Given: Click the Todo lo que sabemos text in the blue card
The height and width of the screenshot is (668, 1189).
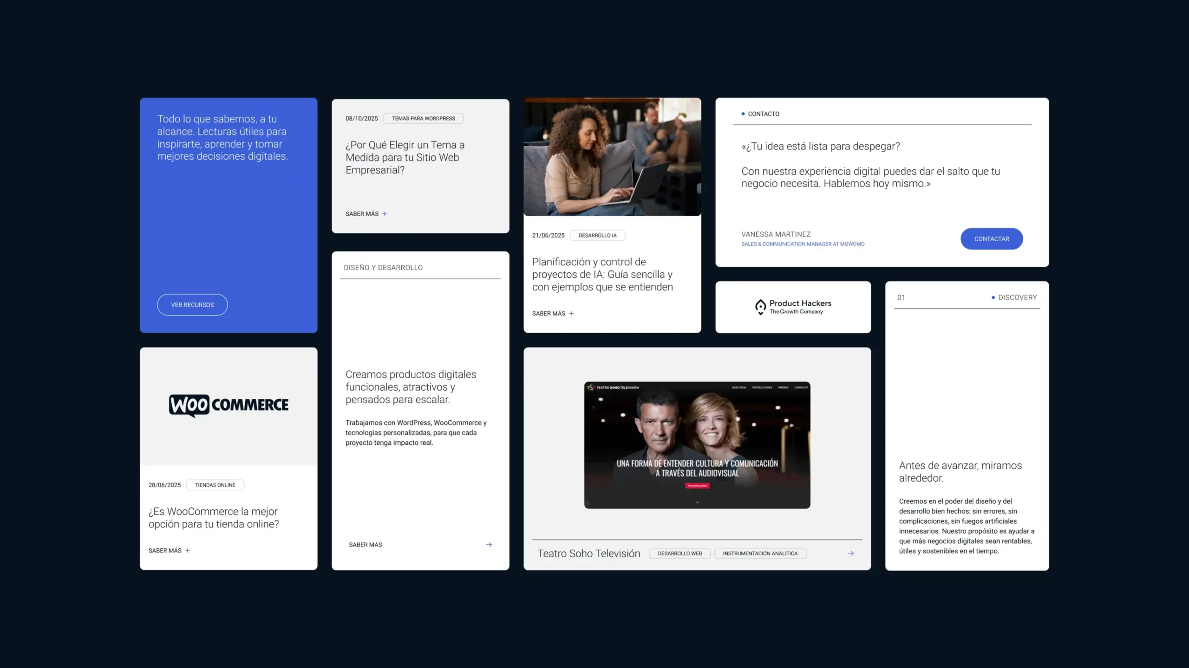Looking at the screenshot, I should click(x=222, y=138).
